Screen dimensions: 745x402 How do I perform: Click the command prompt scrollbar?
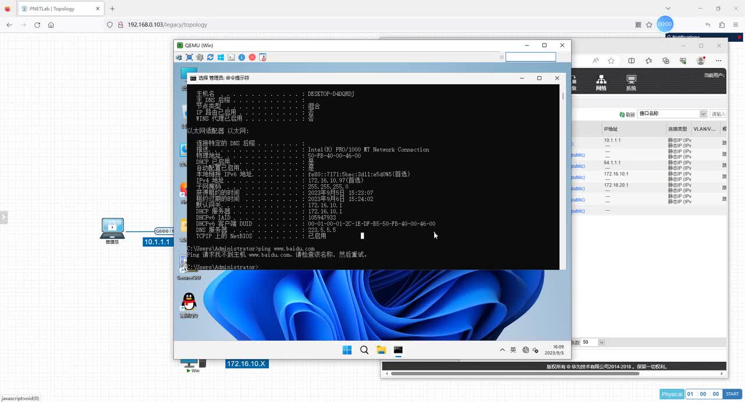click(563, 177)
